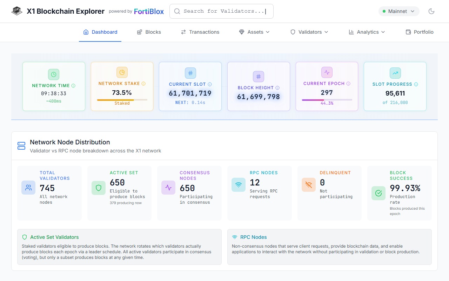Image resolution: width=449 pixels, height=281 pixels.
Task: Click the Slot Progress trend icon
Action: (395, 73)
